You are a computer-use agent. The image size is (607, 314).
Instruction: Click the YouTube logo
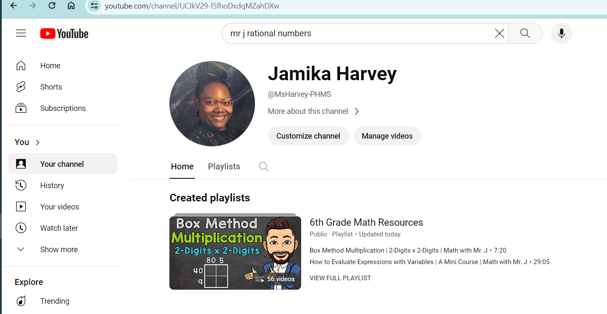click(x=64, y=34)
